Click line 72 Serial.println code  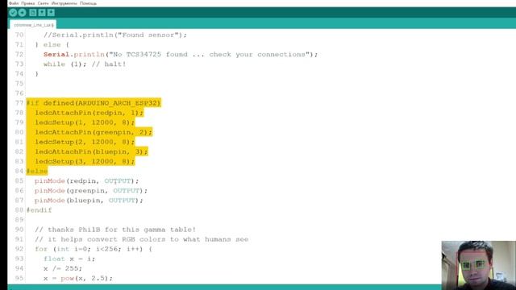click(181, 55)
